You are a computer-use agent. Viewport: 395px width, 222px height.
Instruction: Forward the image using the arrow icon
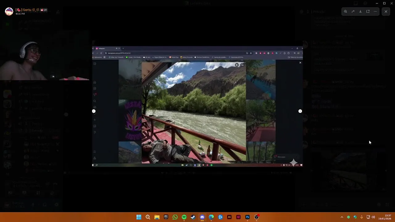(x=353, y=11)
